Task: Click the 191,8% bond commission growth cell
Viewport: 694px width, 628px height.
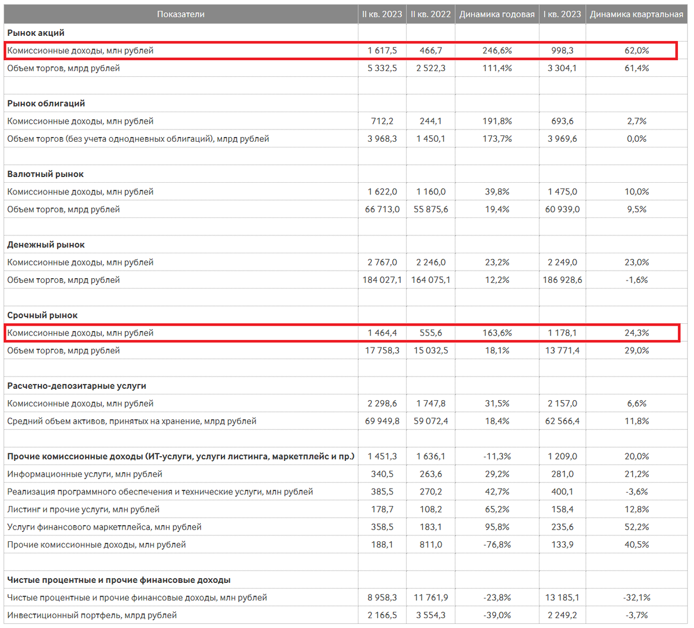Action: pos(497,121)
